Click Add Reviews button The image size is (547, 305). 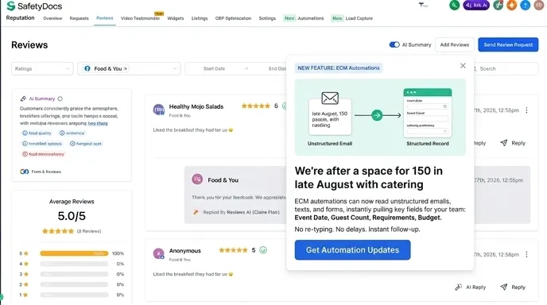pyautogui.click(x=454, y=44)
